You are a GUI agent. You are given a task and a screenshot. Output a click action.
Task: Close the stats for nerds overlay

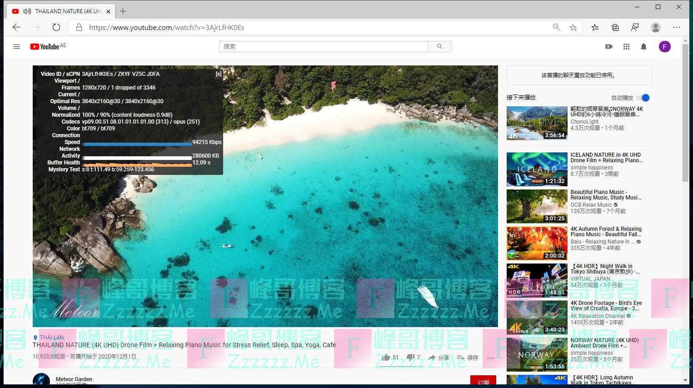(x=219, y=74)
